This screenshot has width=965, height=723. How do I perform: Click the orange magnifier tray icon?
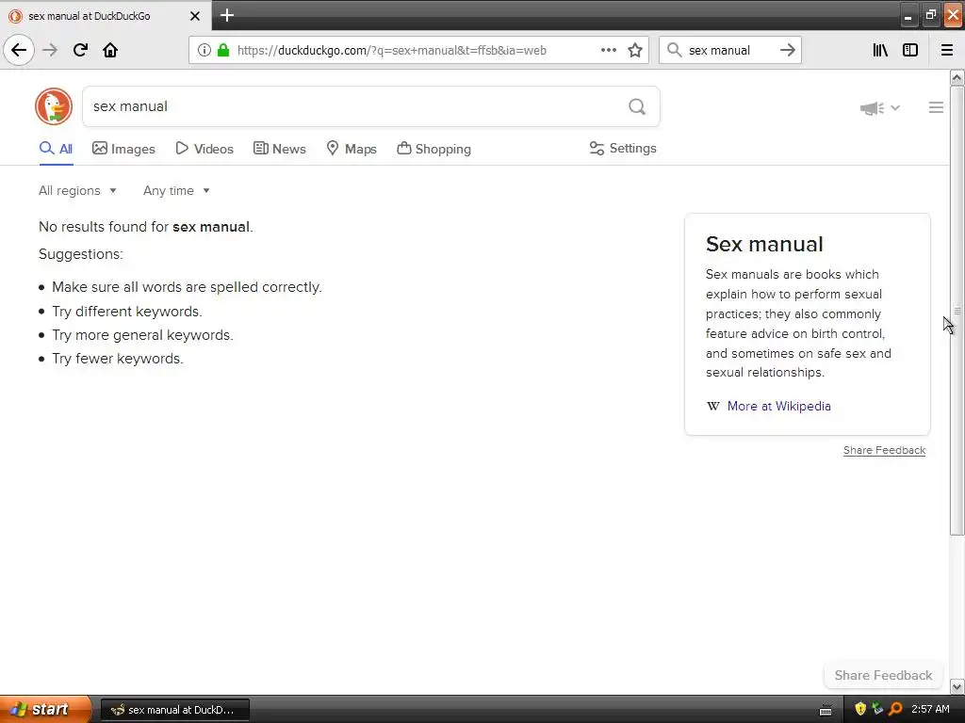(895, 709)
